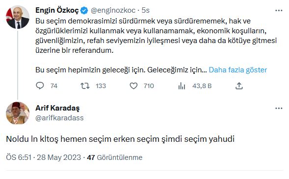Image resolution: width=289 pixels, height=179 pixels.
Task: Click the @enginozkoc handle
Action: (113, 10)
